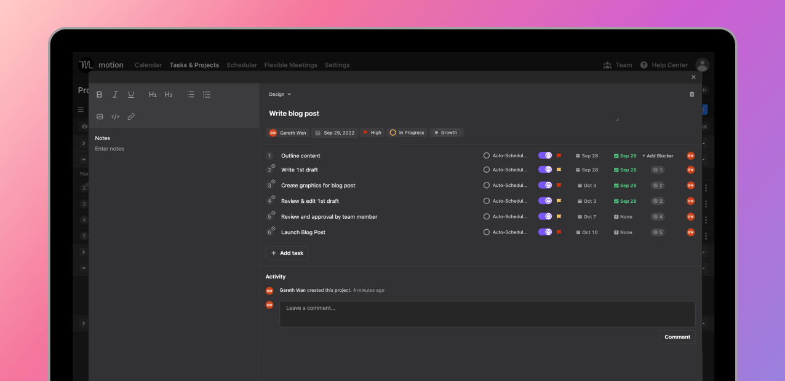Viewport: 785px width, 381px height.
Task: Insert a code block in notes
Action: coord(115,117)
